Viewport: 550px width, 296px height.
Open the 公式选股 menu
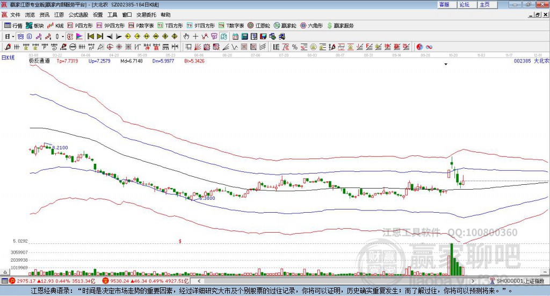(78, 15)
